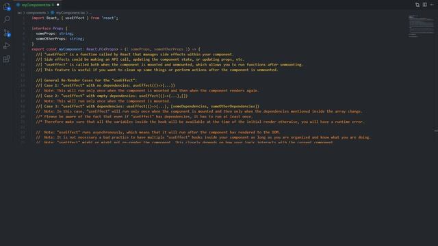Image resolution: width=438 pixels, height=246 pixels.
Task: Click the 'export const myComponent' declaration line
Action: 116,49
